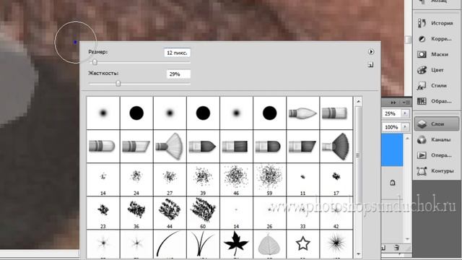Select the chalk brush labeled 60

pyautogui.click(x=203, y=213)
